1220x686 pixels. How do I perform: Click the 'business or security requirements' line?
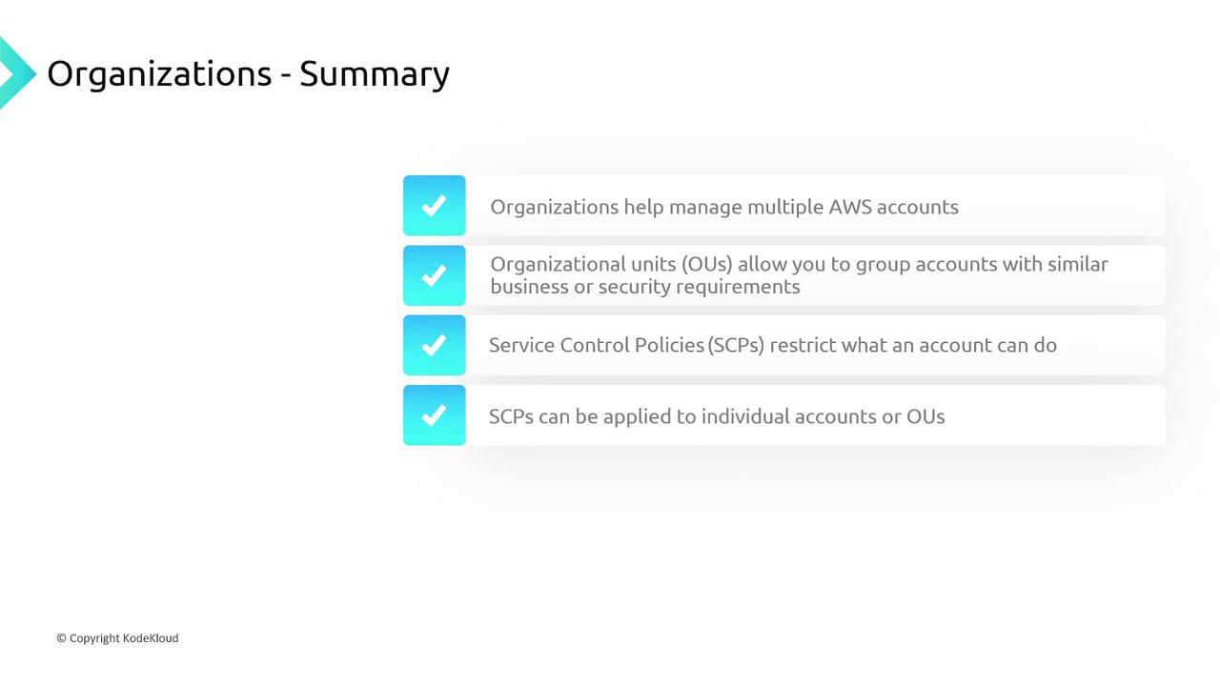(x=644, y=287)
